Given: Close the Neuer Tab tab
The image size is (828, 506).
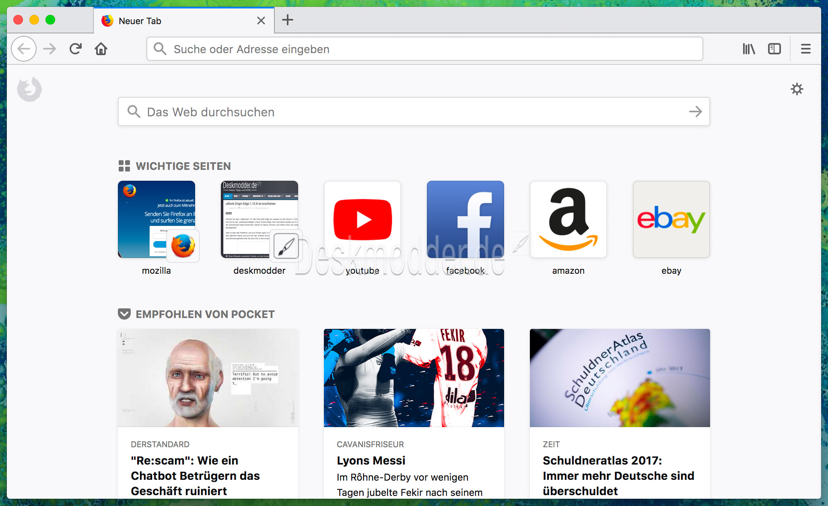Looking at the screenshot, I should click(x=261, y=21).
